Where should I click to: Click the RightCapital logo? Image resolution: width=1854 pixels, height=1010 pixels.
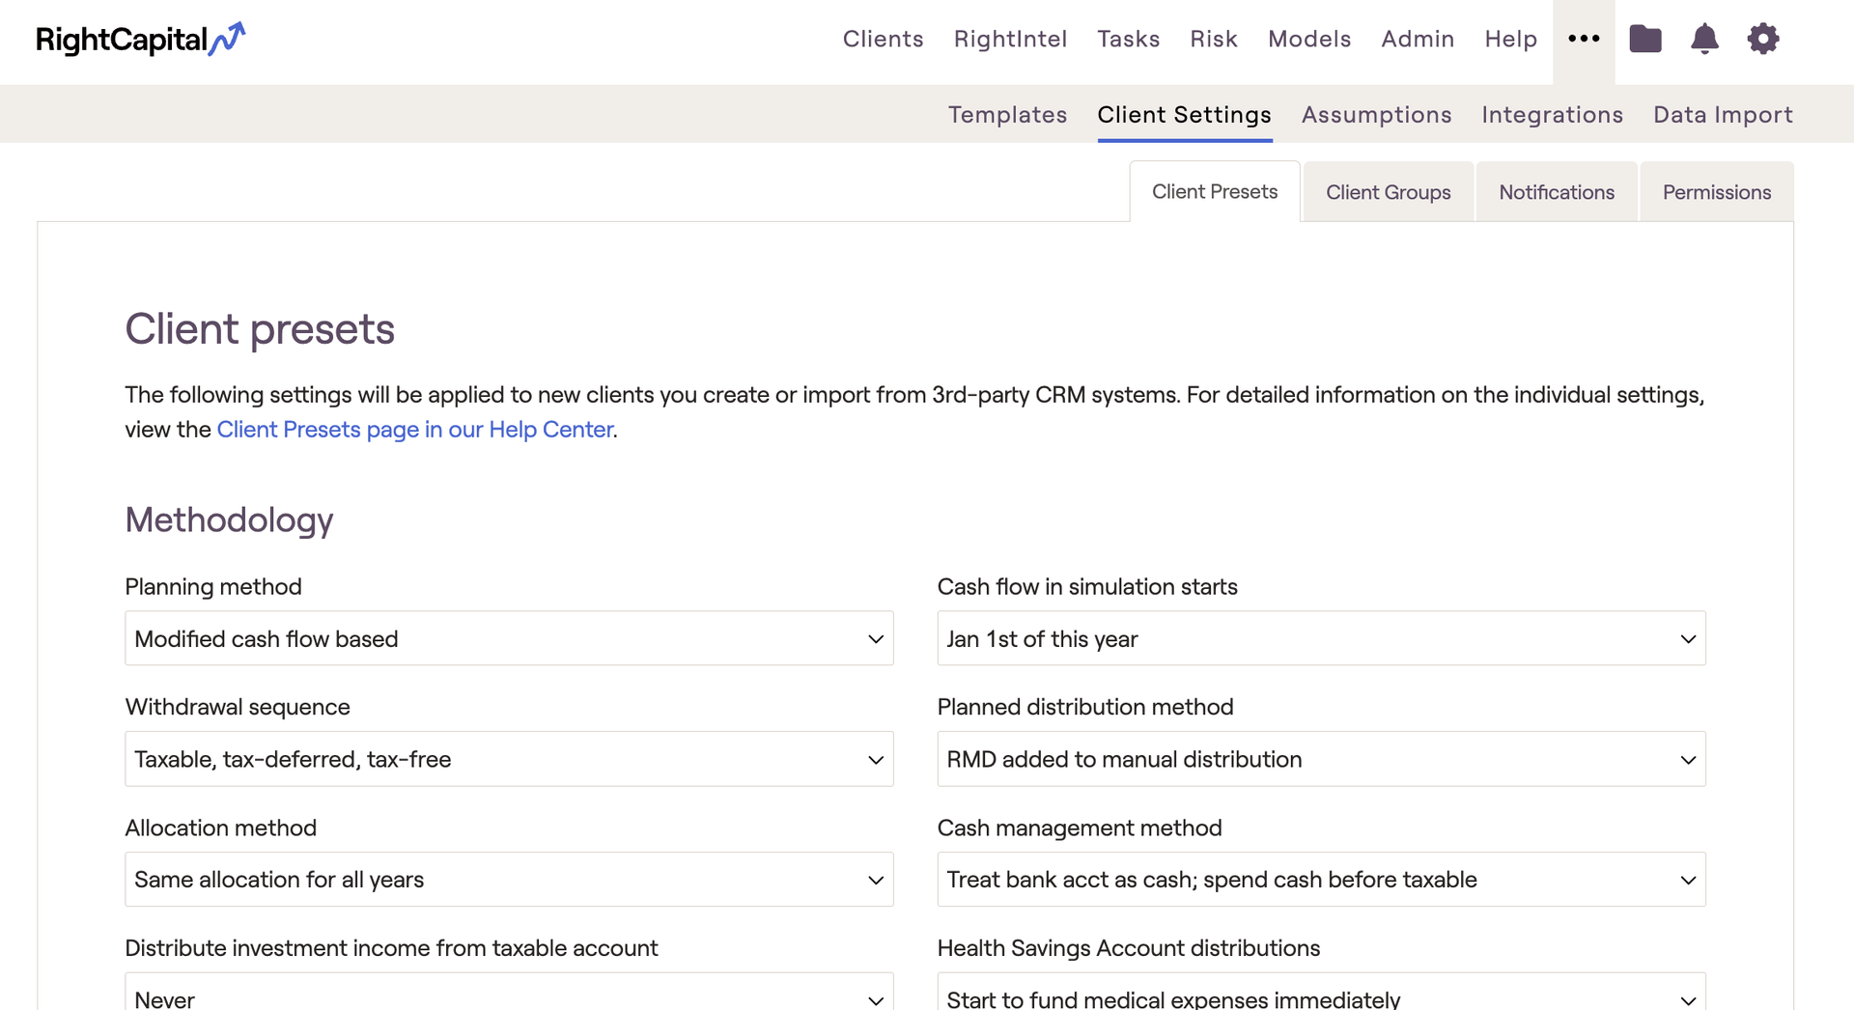pyautogui.click(x=141, y=40)
